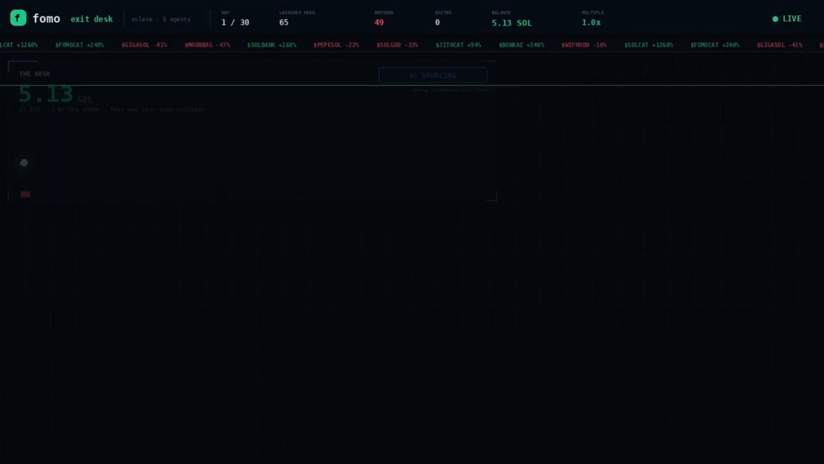Click the $BONKAI +340% ticker entry
Viewport: 824px width, 464px height.
[521, 45]
